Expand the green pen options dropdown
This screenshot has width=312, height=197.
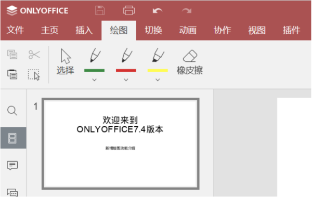[94, 80]
